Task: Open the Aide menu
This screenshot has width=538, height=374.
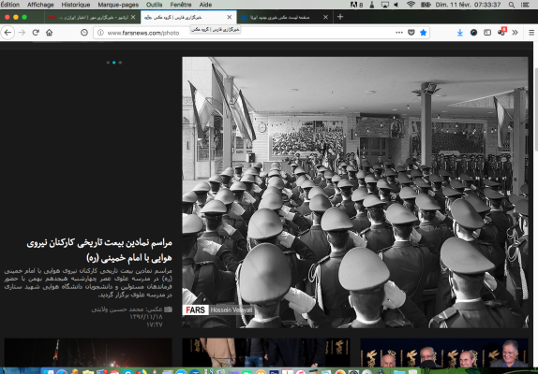Action: 205,5
